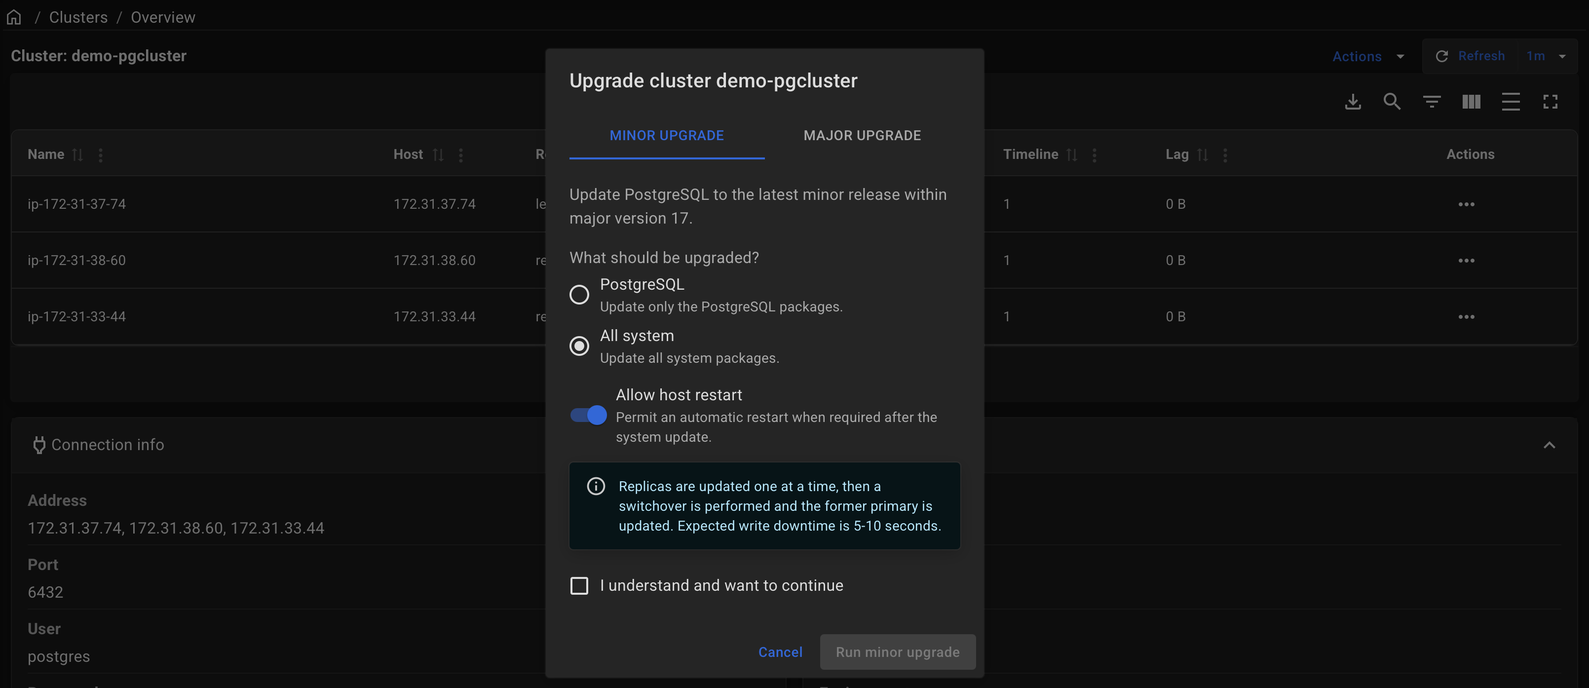This screenshot has width=1589, height=688.
Task: Sort by the Name column
Action: [78, 155]
